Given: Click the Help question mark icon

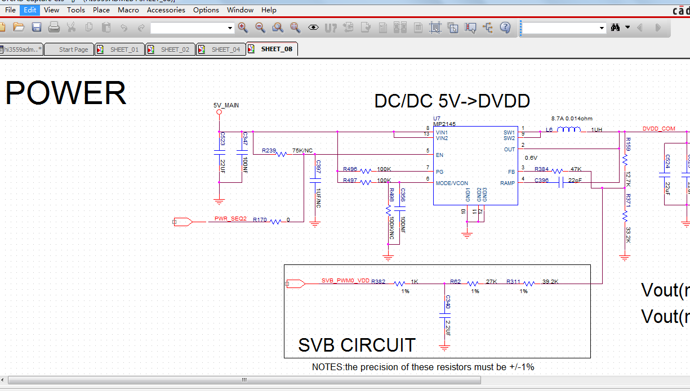Looking at the screenshot, I should coord(505,27).
